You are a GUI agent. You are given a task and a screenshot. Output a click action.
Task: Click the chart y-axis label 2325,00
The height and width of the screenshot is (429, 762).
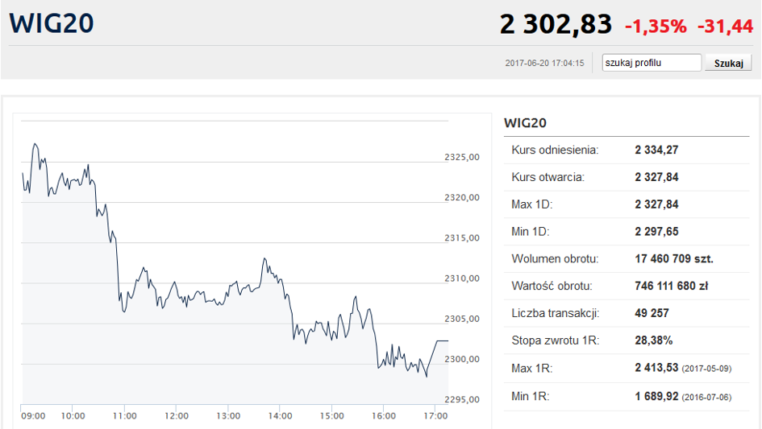462,157
